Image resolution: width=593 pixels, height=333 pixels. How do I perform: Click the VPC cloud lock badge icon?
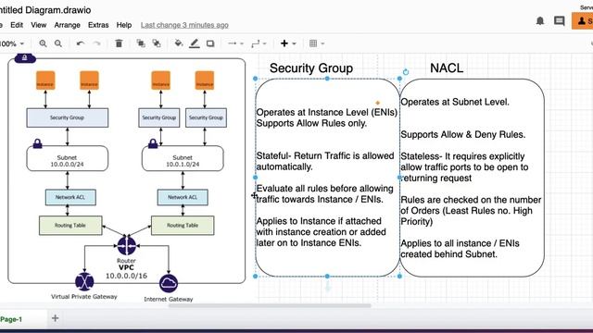25,58
